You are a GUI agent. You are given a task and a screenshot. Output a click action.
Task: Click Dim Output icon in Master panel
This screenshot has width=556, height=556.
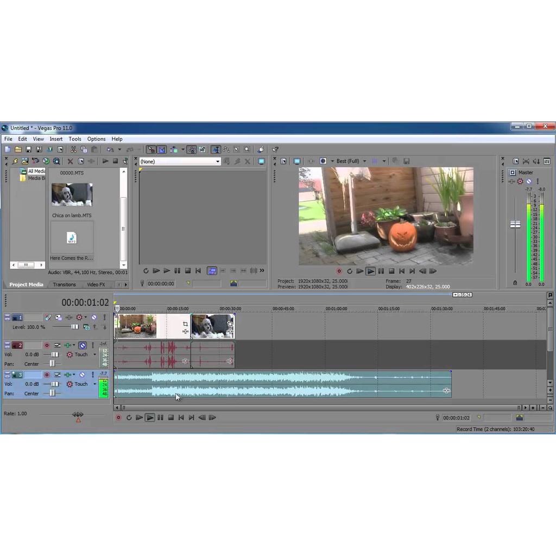click(536, 161)
